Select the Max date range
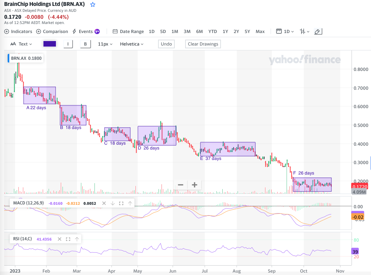This screenshot has height=275, width=371. (x=260, y=32)
